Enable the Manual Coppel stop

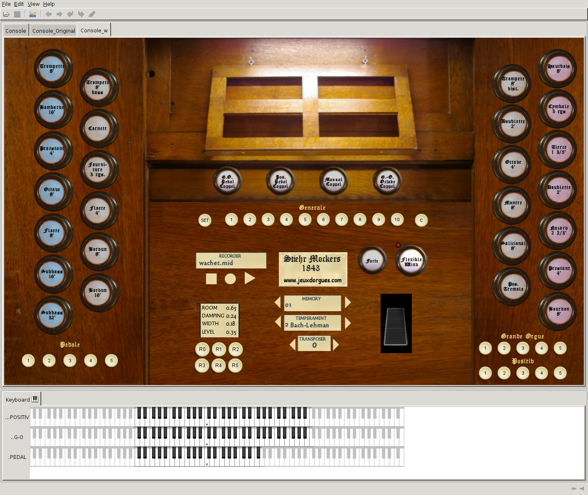[x=334, y=182]
